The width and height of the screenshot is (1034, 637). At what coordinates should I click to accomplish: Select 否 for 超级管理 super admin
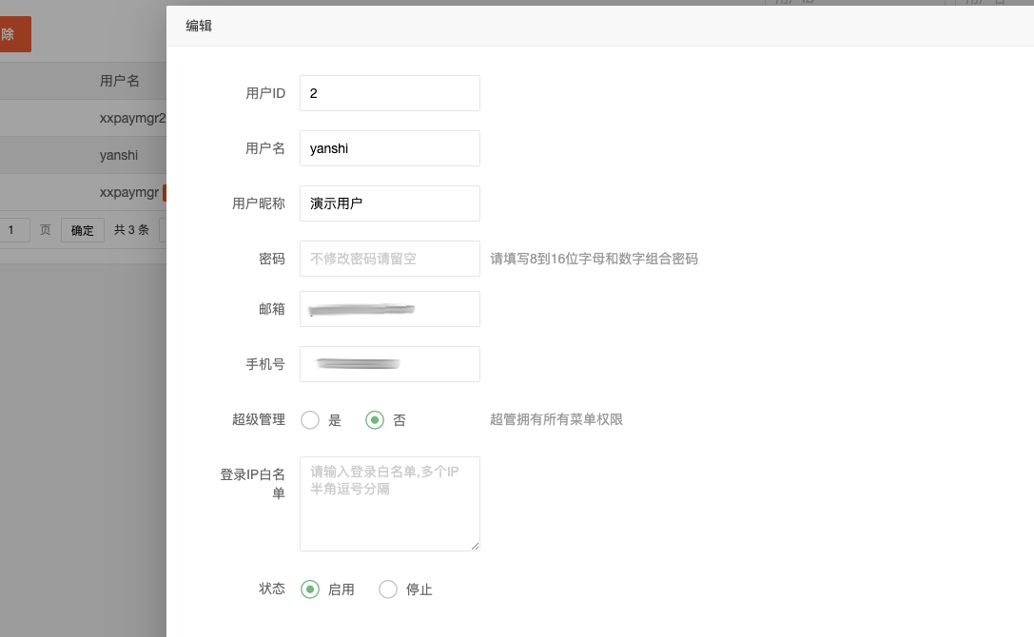(x=374, y=419)
